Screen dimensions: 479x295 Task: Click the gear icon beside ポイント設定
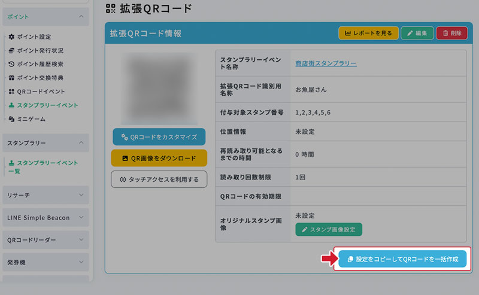point(11,37)
